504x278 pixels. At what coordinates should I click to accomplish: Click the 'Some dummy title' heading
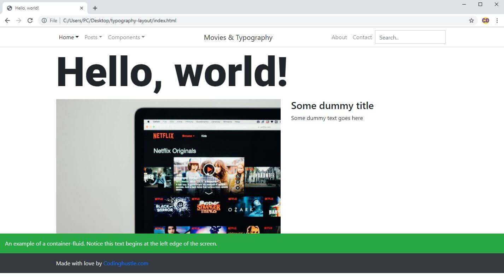pyautogui.click(x=332, y=105)
